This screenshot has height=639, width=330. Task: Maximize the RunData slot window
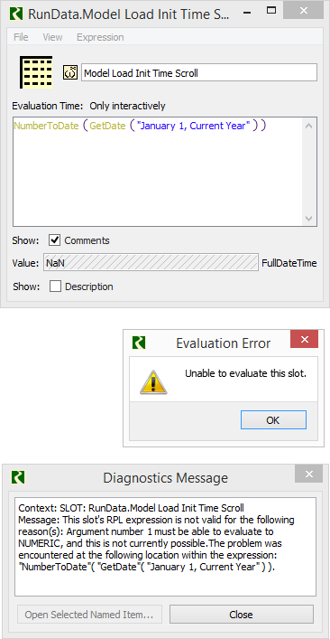tap(272, 13)
